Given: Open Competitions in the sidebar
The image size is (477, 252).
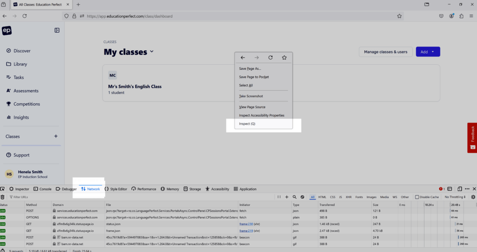Looking at the screenshot, I should pos(23,104).
